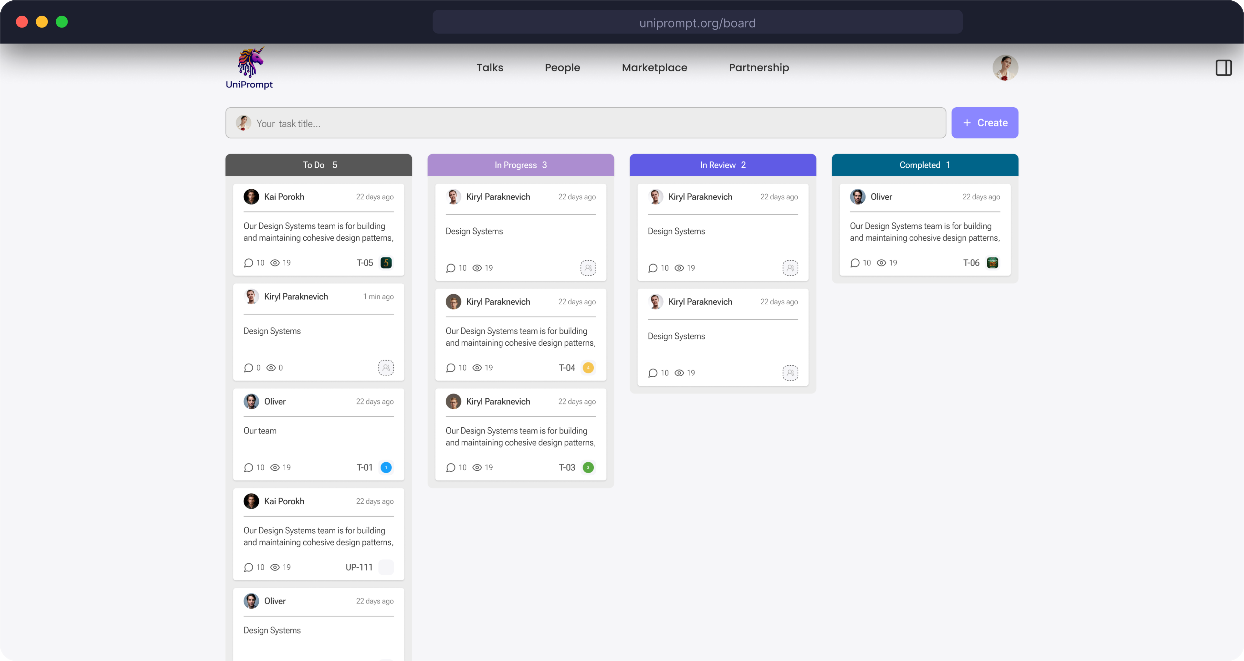Select the To Do column header
This screenshot has width=1244, height=661.
pyautogui.click(x=319, y=165)
